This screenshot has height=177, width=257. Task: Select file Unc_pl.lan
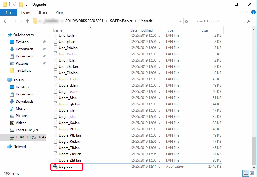coord(67,42)
